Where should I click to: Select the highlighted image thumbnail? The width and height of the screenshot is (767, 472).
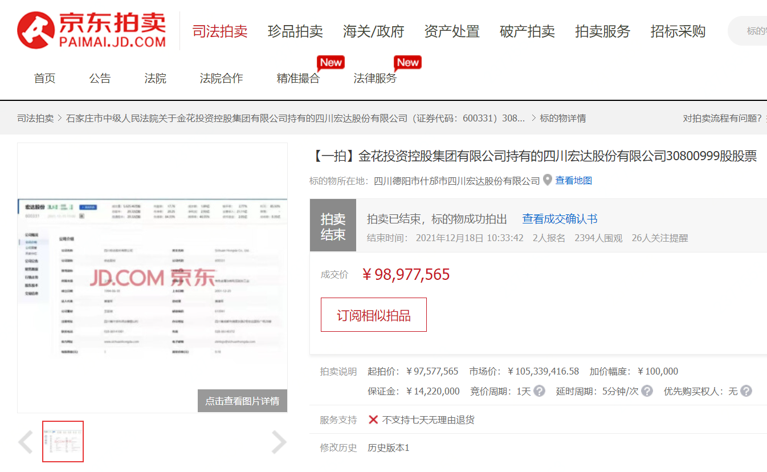coord(63,442)
